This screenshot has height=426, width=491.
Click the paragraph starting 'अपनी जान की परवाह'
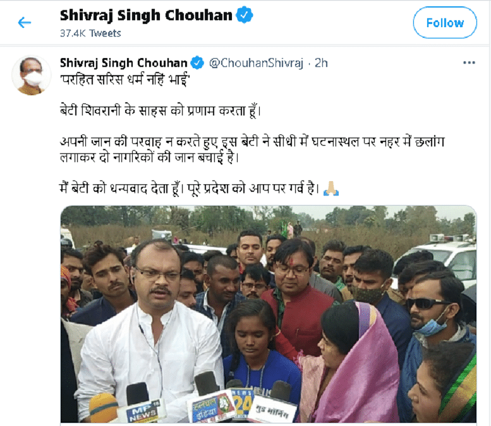[x=252, y=150]
